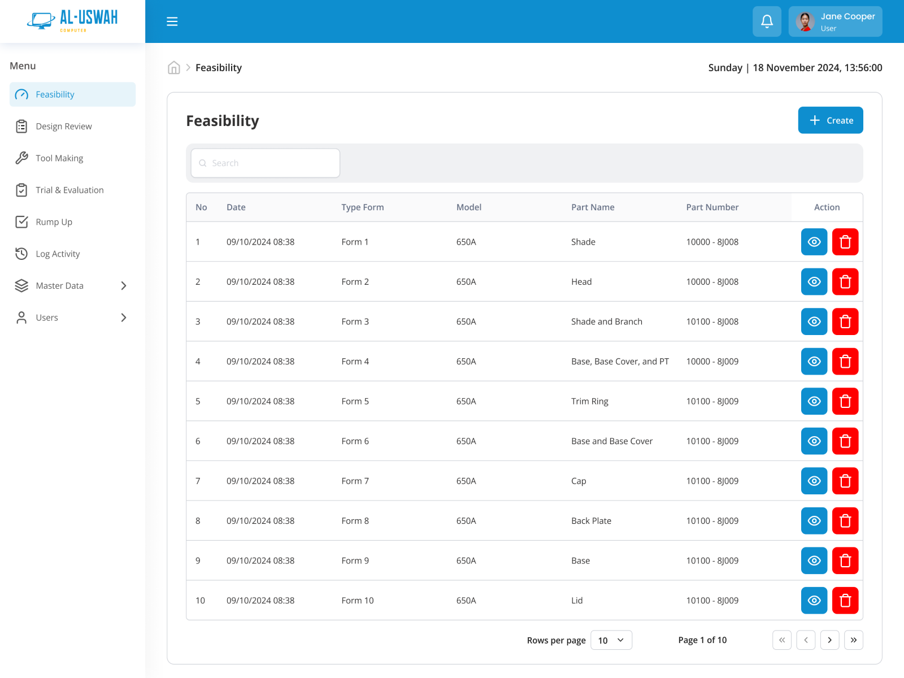Delete the Back Plate record
The width and height of the screenshot is (904, 678).
(x=845, y=520)
